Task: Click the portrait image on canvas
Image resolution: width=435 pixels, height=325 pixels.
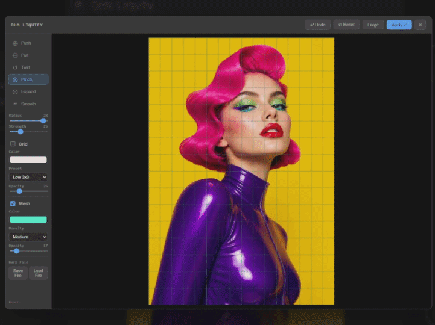Action: pyautogui.click(x=241, y=171)
